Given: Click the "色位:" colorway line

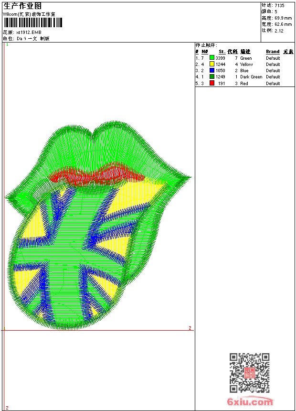Looking at the screenshot, I should click(26, 39).
